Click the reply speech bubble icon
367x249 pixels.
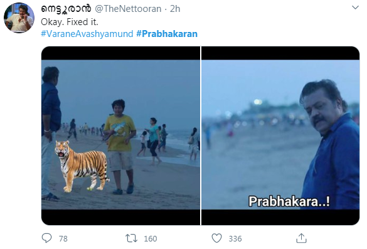(46, 238)
